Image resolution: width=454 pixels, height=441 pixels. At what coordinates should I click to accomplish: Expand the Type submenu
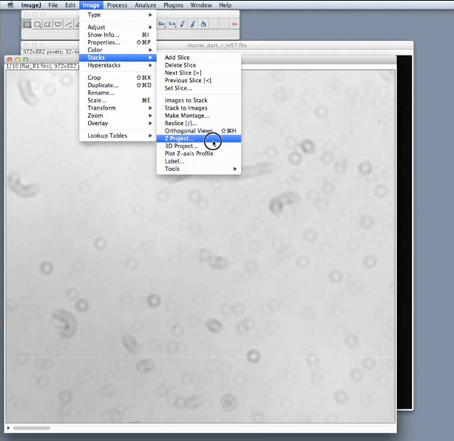(118, 15)
